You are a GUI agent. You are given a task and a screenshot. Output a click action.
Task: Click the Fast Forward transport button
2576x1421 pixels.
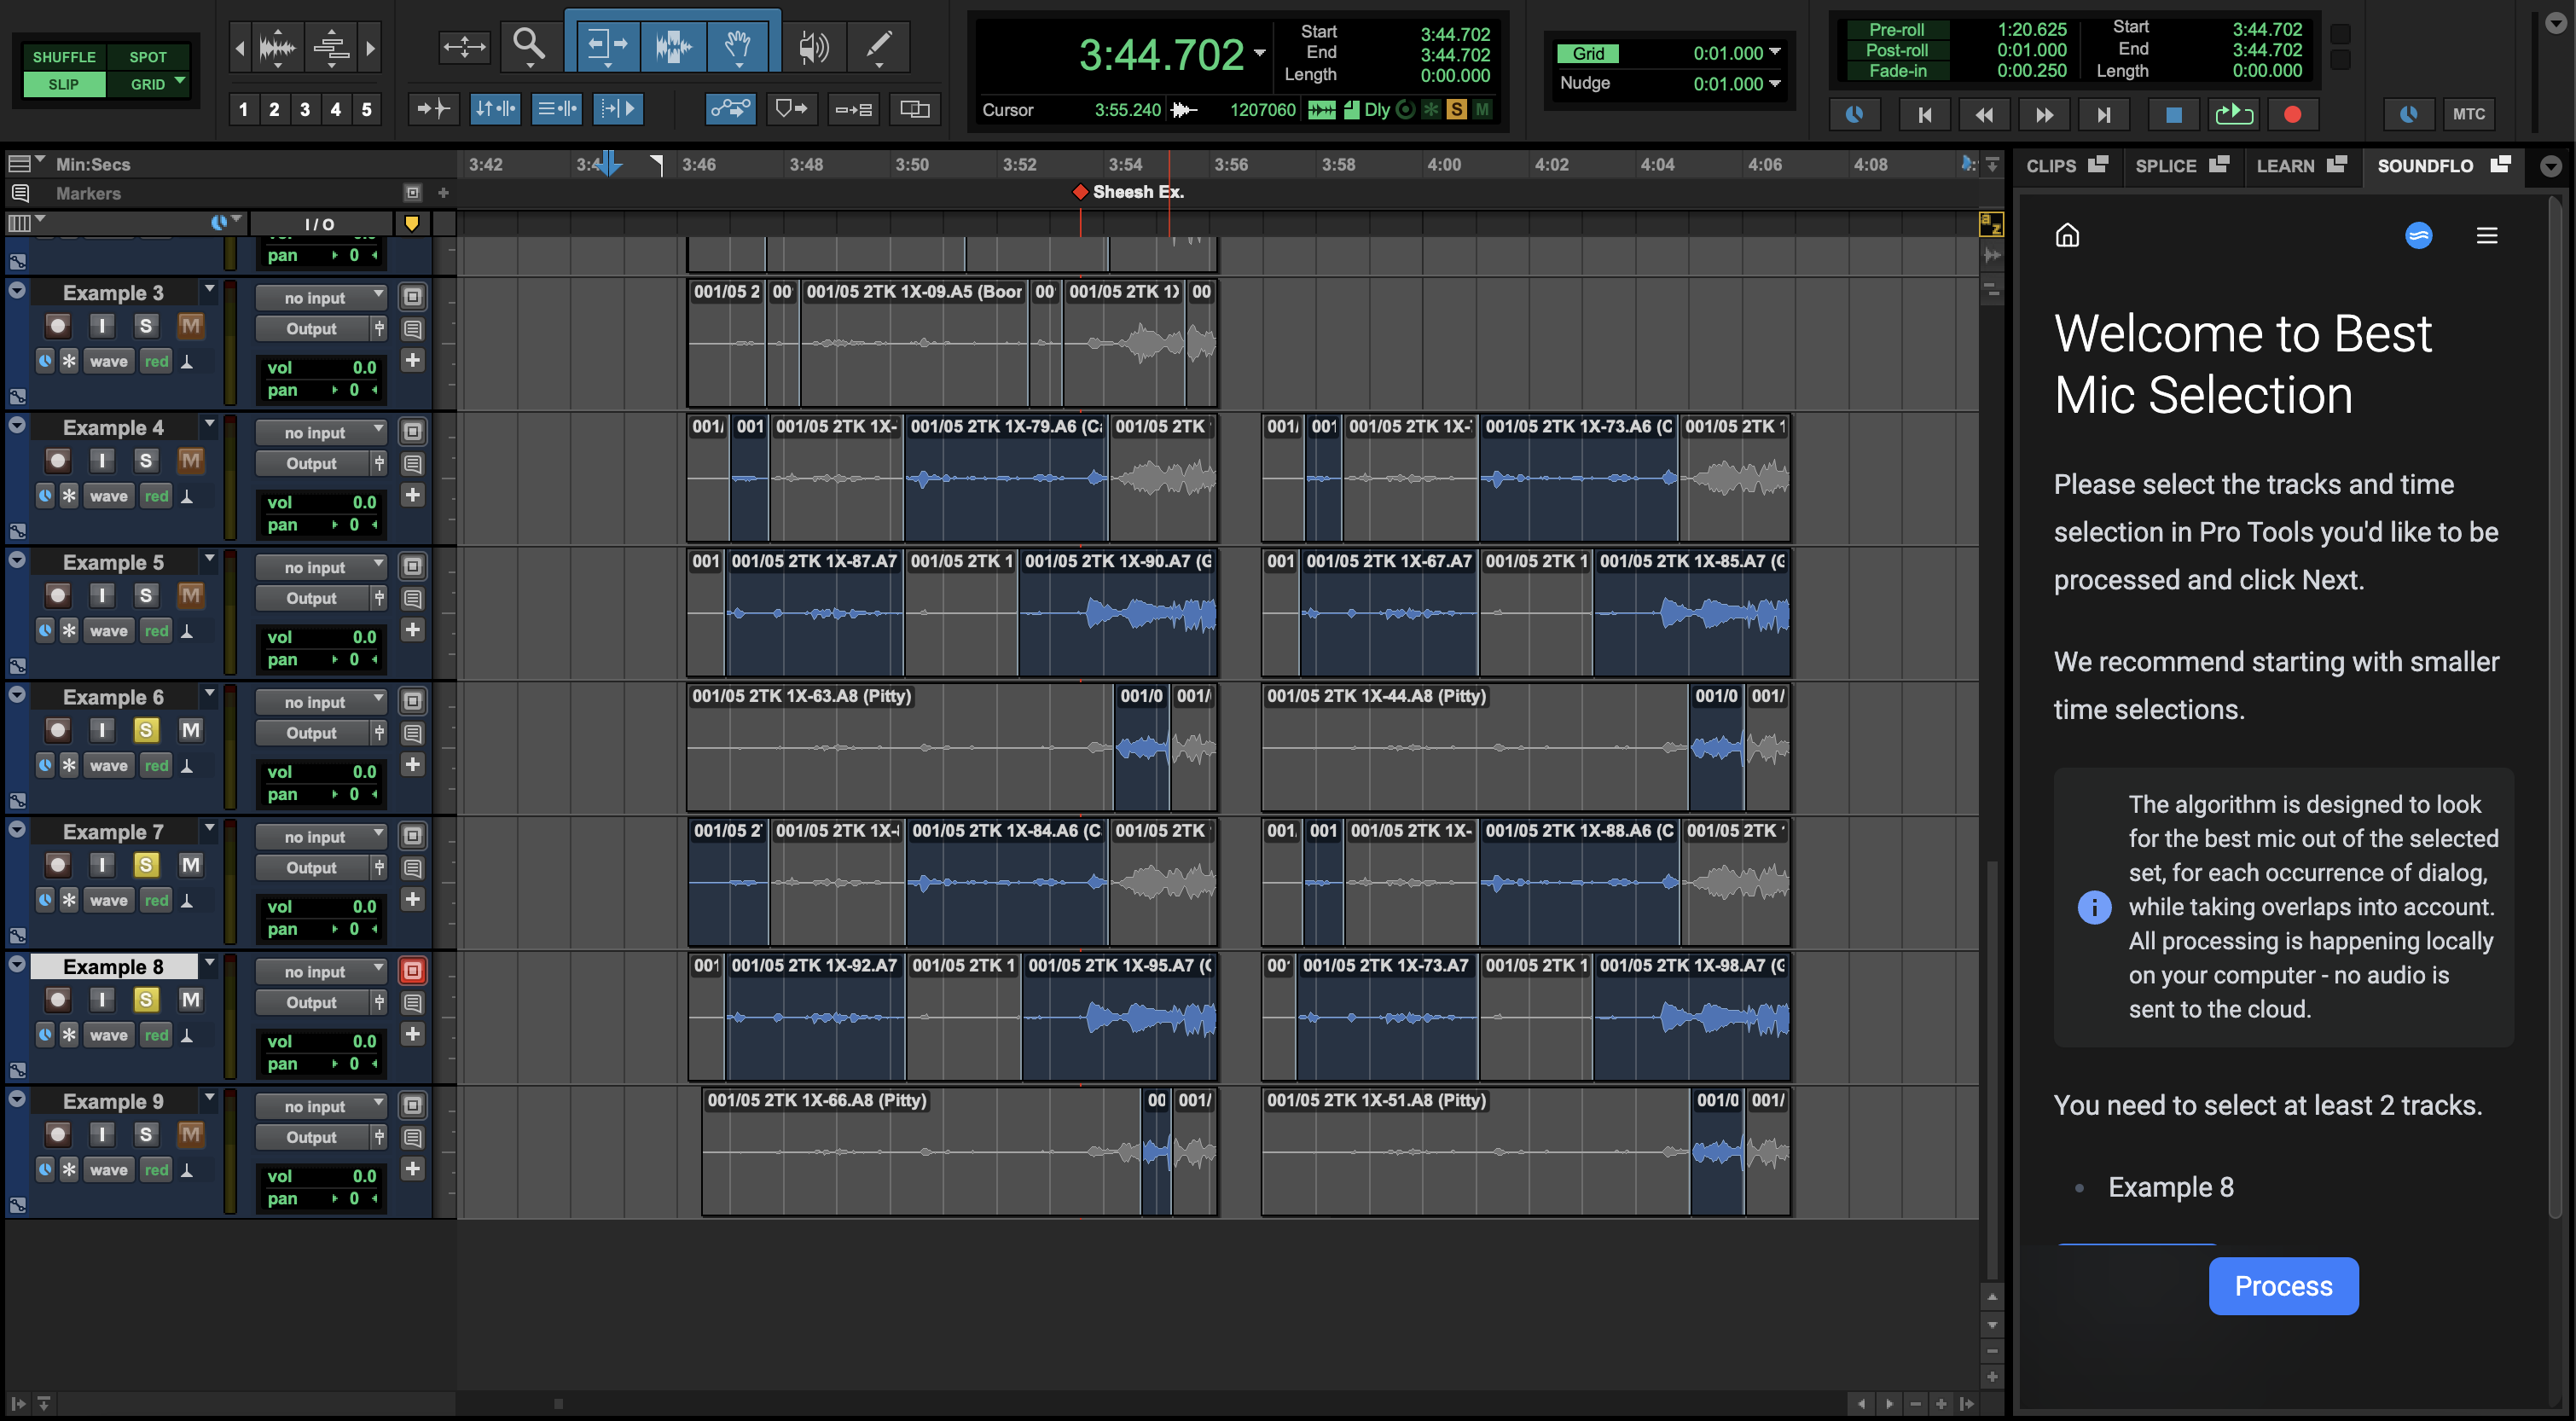click(x=2044, y=114)
